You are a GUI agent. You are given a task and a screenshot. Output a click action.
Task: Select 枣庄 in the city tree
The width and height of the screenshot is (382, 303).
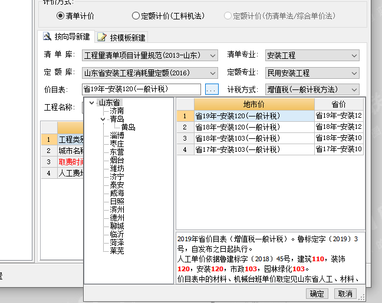click(x=117, y=144)
